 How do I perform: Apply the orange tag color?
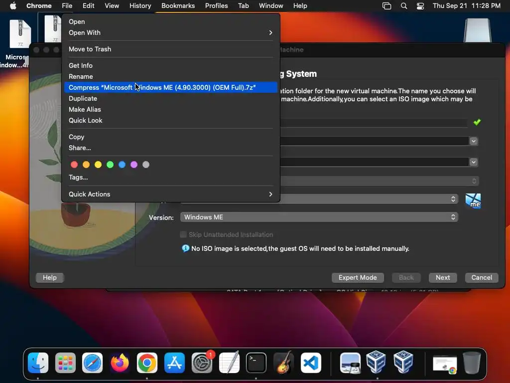tap(86, 165)
